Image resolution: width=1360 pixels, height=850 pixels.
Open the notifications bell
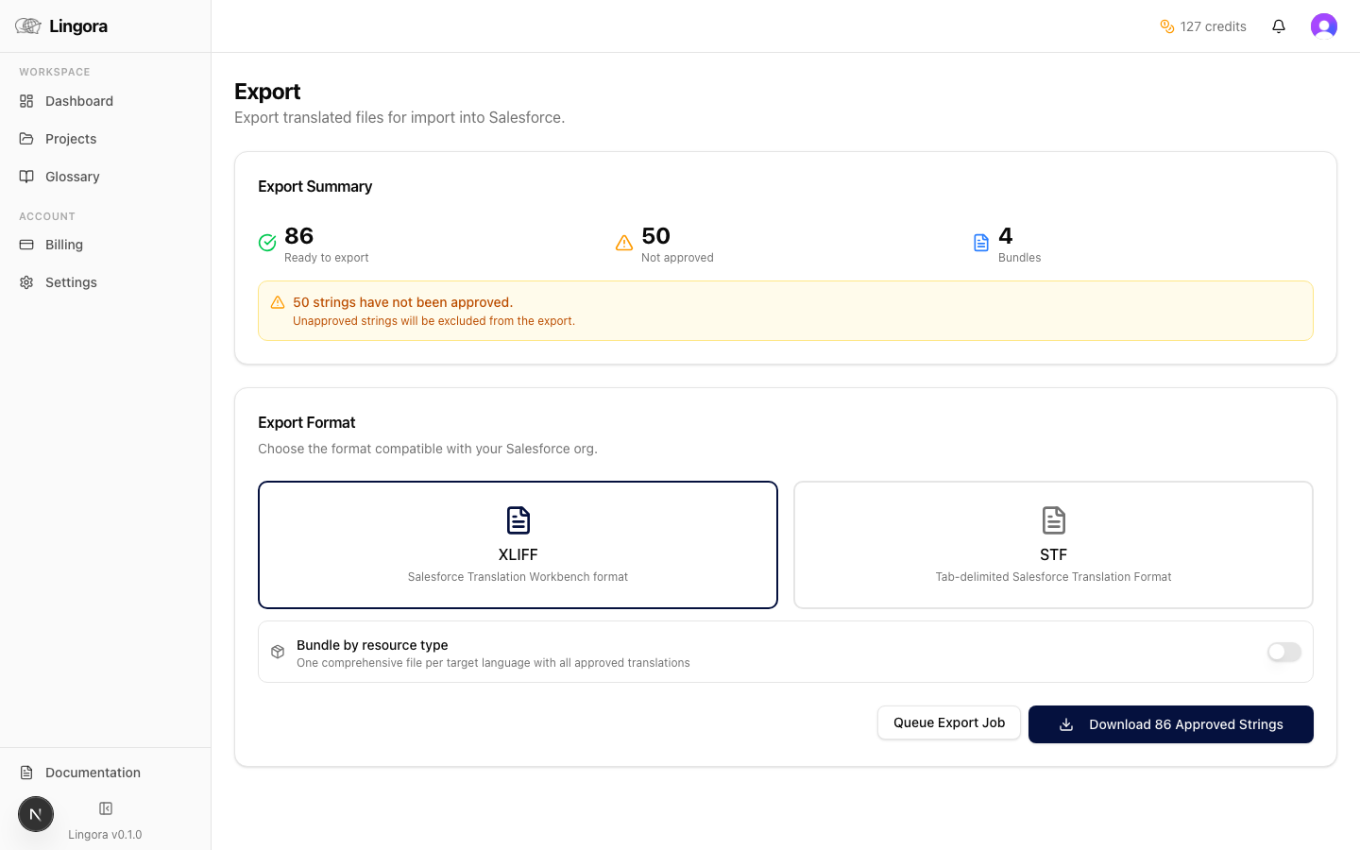click(1279, 25)
